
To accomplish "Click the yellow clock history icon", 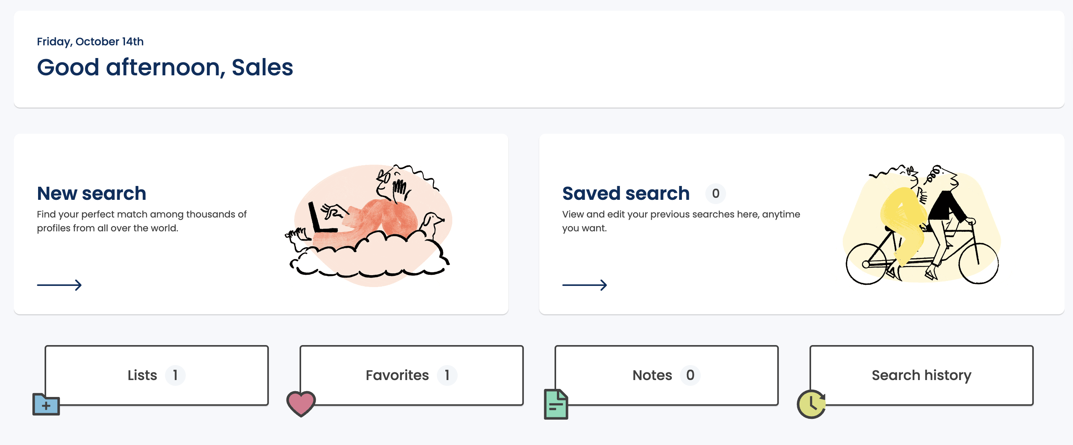I will (811, 404).
